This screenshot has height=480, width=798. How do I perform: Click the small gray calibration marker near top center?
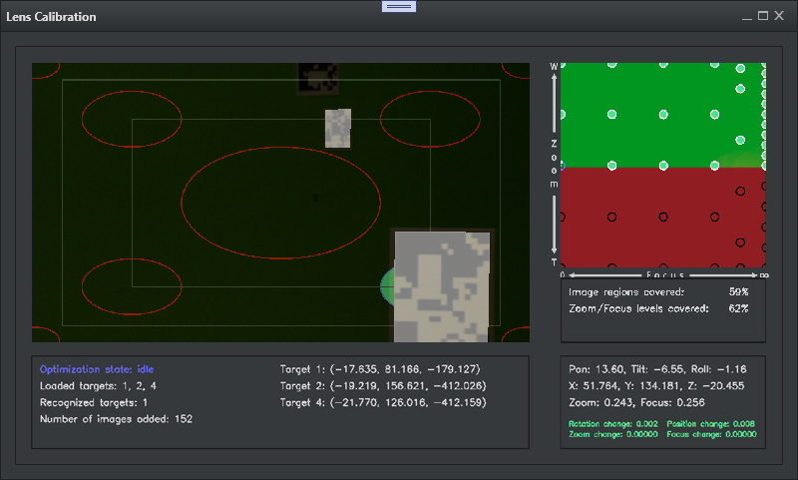click(x=338, y=129)
